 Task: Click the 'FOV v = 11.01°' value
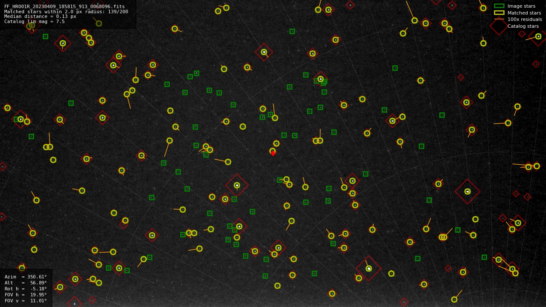[26, 301]
